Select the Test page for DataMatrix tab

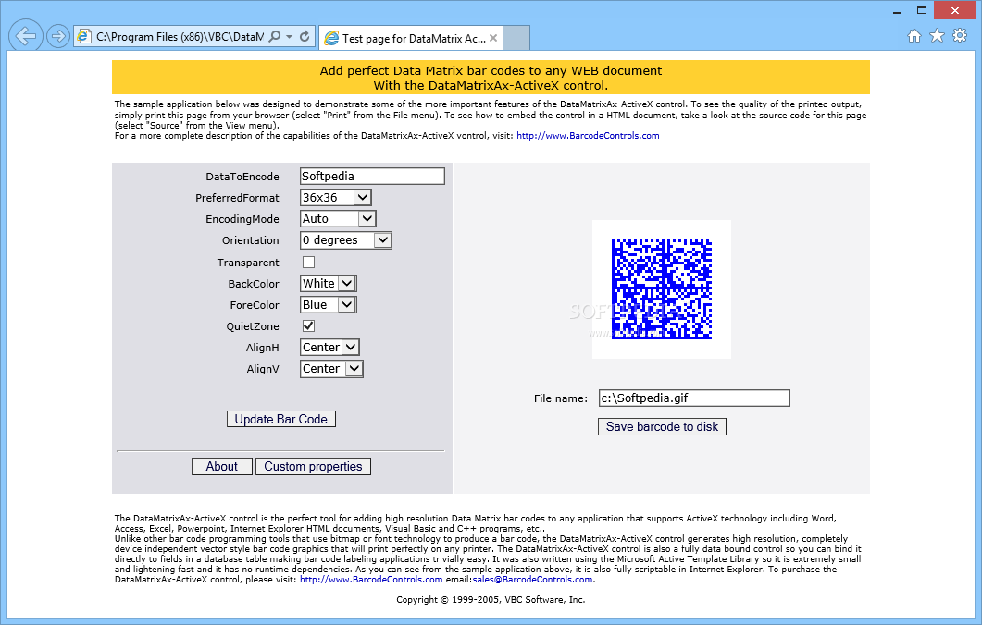pyautogui.click(x=410, y=38)
